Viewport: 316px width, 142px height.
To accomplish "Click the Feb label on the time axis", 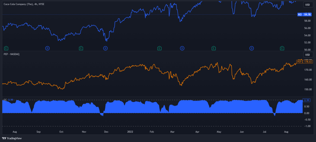I will pyautogui.click(x=152, y=132).
